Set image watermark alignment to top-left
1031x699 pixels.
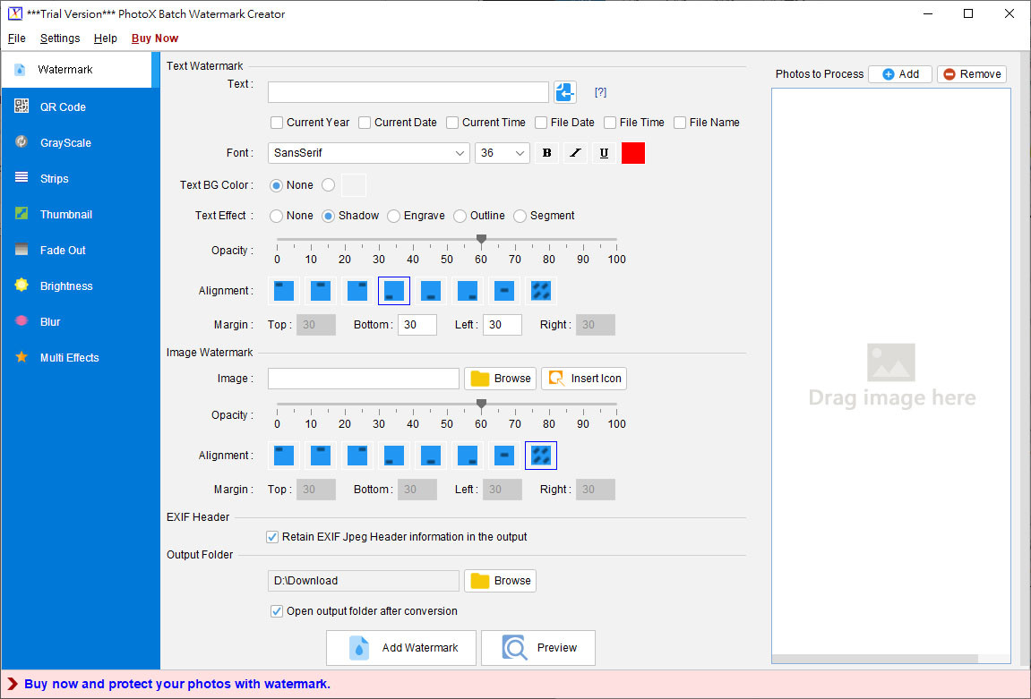pos(283,456)
